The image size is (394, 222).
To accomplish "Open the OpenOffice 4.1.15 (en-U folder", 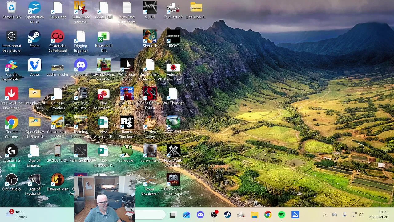I will coord(34,127).
